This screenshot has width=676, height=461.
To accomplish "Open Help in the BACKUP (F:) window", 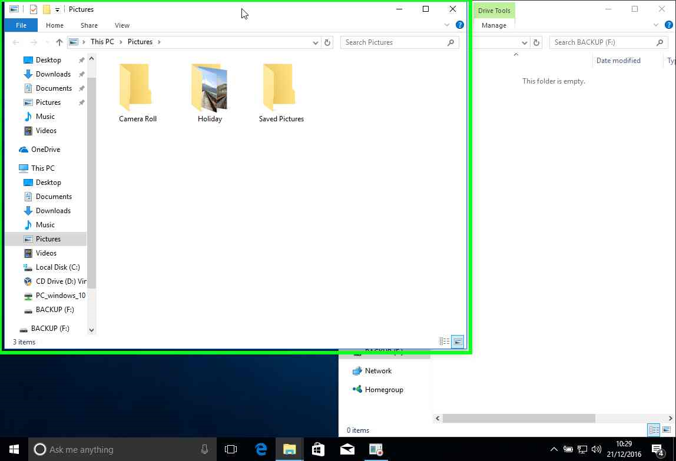I will pyautogui.click(x=669, y=25).
